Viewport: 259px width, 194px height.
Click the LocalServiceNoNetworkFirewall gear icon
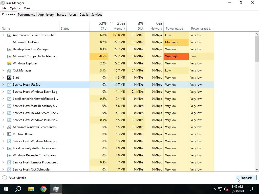pos(9,99)
